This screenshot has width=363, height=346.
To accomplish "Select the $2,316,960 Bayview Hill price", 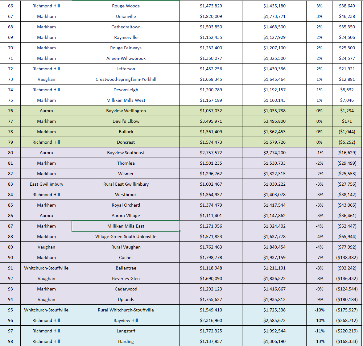I will click(x=211, y=320).
